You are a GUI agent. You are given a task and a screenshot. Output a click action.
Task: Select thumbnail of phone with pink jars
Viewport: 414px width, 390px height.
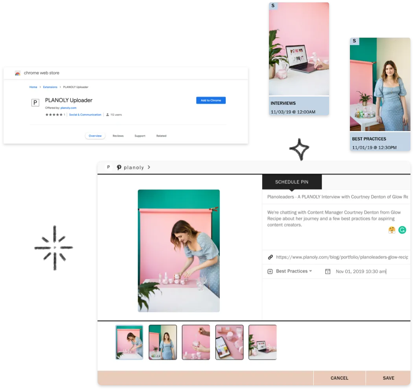click(230, 342)
